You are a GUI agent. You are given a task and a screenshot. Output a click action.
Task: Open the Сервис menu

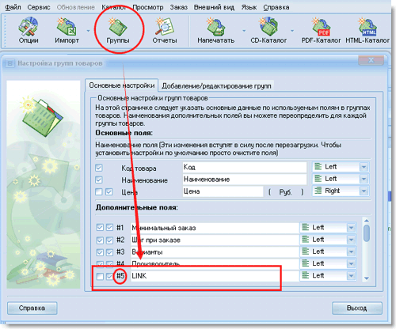(39, 7)
